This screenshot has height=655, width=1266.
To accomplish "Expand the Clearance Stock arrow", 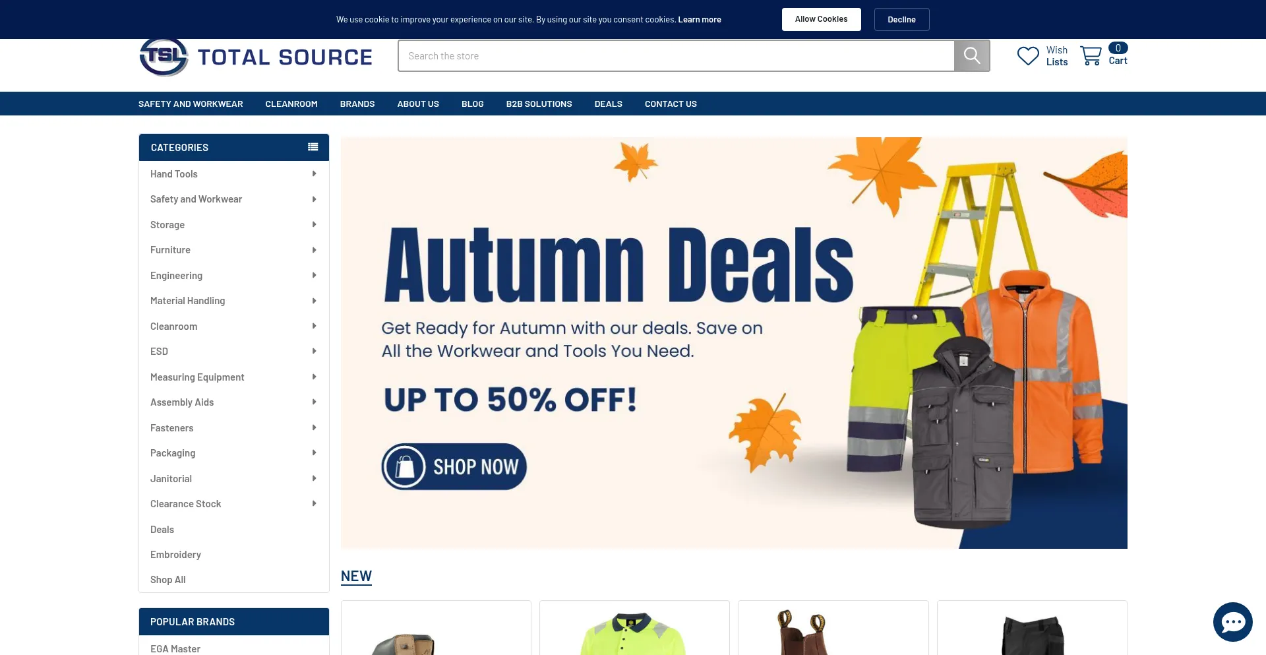I will tap(314, 503).
